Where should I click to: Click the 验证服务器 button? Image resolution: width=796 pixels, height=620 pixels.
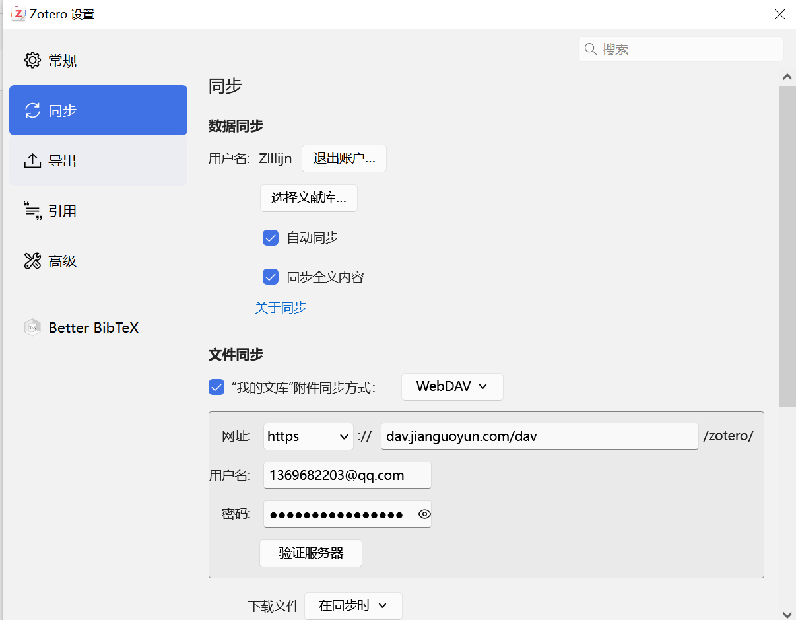311,553
